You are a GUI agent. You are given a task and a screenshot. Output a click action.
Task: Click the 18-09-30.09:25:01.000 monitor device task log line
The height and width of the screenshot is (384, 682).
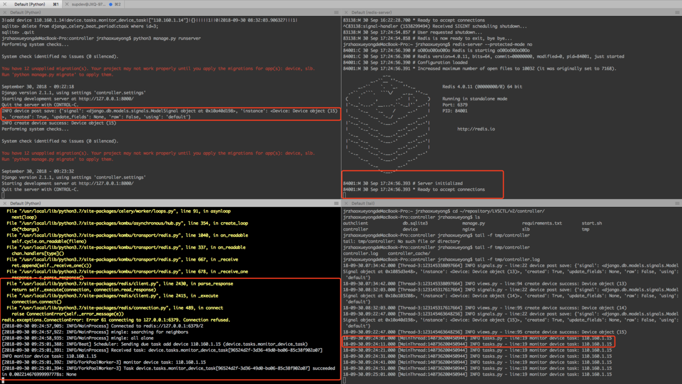click(x=477, y=374)
